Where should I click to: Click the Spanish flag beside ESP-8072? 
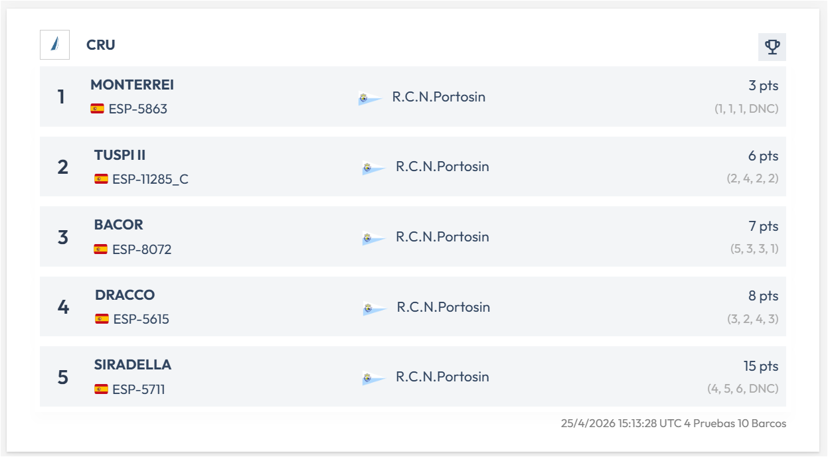(x=101, y=249)
